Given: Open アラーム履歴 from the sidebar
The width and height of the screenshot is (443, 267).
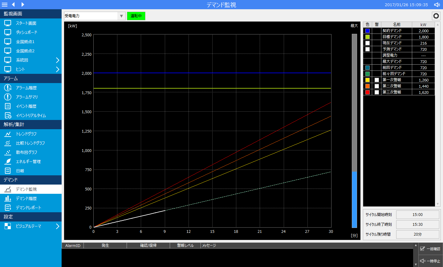Looking at the screenshot, I should click(x=26, y=88).
